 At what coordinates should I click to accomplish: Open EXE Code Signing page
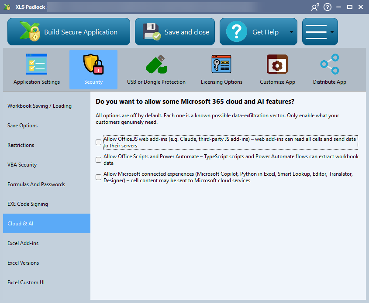point(47,204)
